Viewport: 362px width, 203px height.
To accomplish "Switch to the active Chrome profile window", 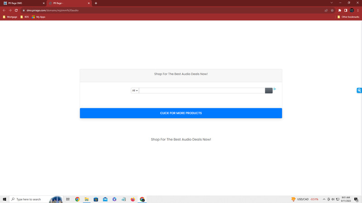I will click(x=142, y=199).
